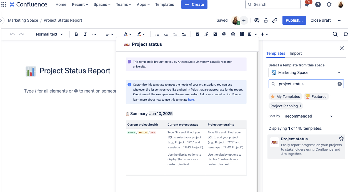Open the text alignment dropdown

point(110,34)
